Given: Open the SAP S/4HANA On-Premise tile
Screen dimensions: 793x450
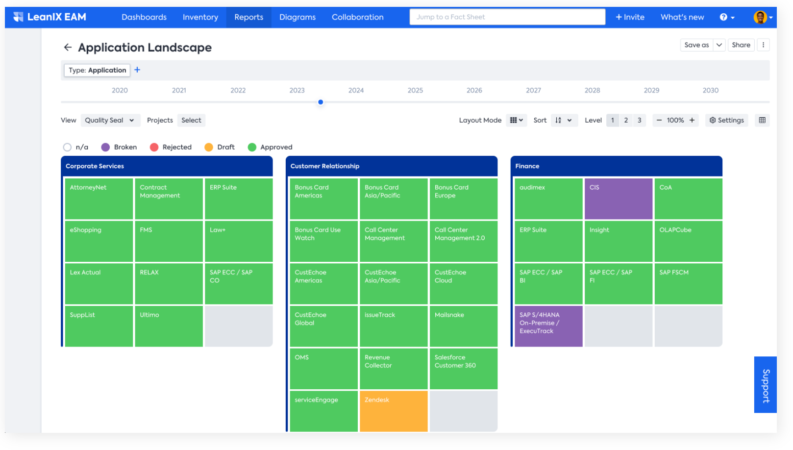Looking at the screenshot, I should (x=548, y=326).
